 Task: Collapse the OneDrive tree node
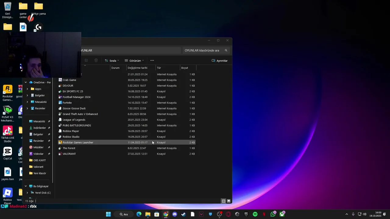(26, 82)
